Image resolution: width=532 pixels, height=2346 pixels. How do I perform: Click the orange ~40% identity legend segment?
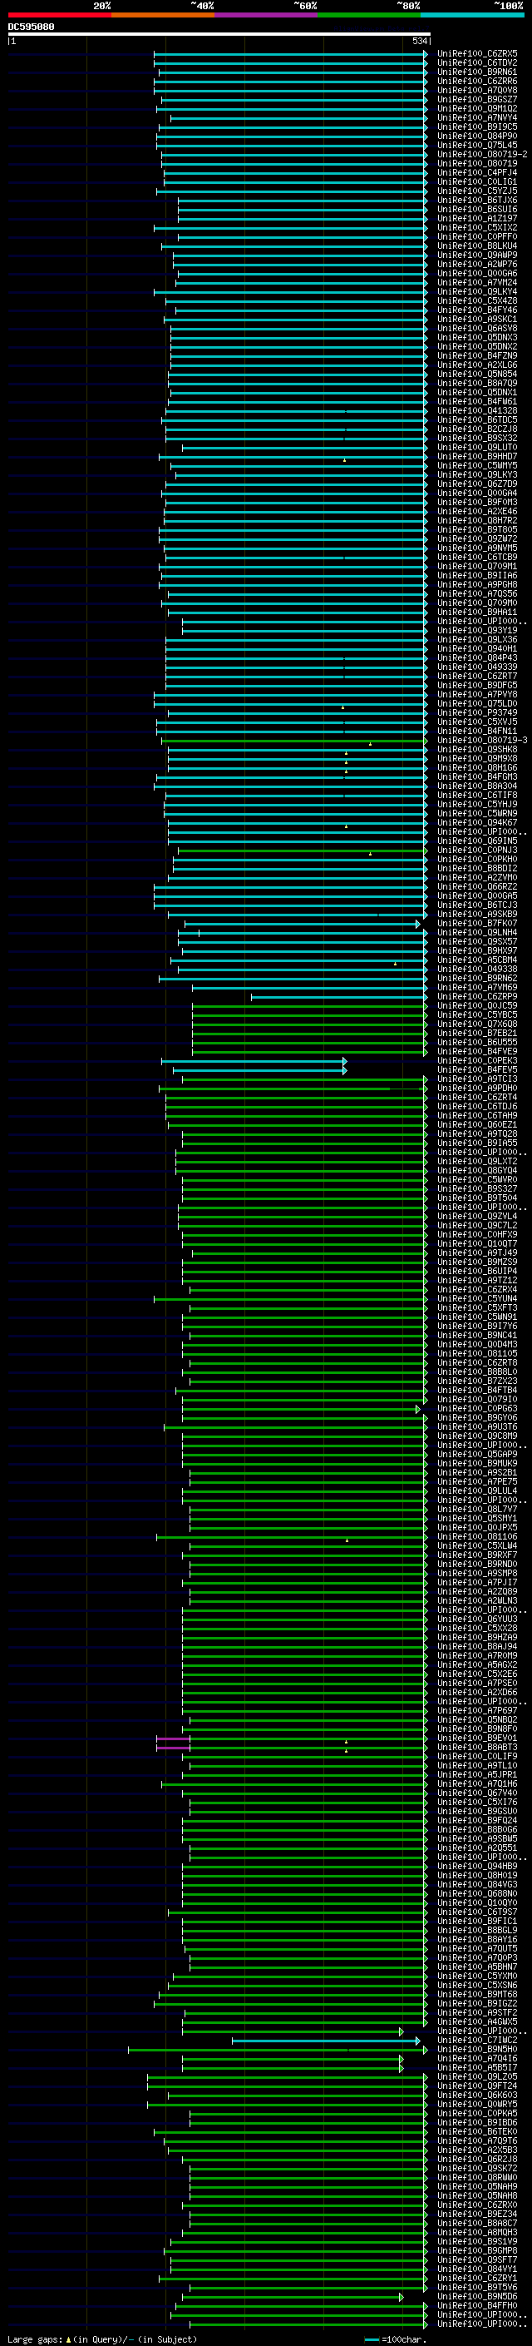tap(163, 15)
